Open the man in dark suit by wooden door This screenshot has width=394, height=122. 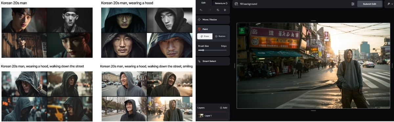24,45
